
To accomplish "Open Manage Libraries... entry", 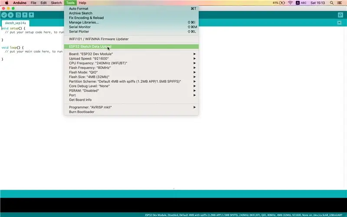I will tap(131, 23).
